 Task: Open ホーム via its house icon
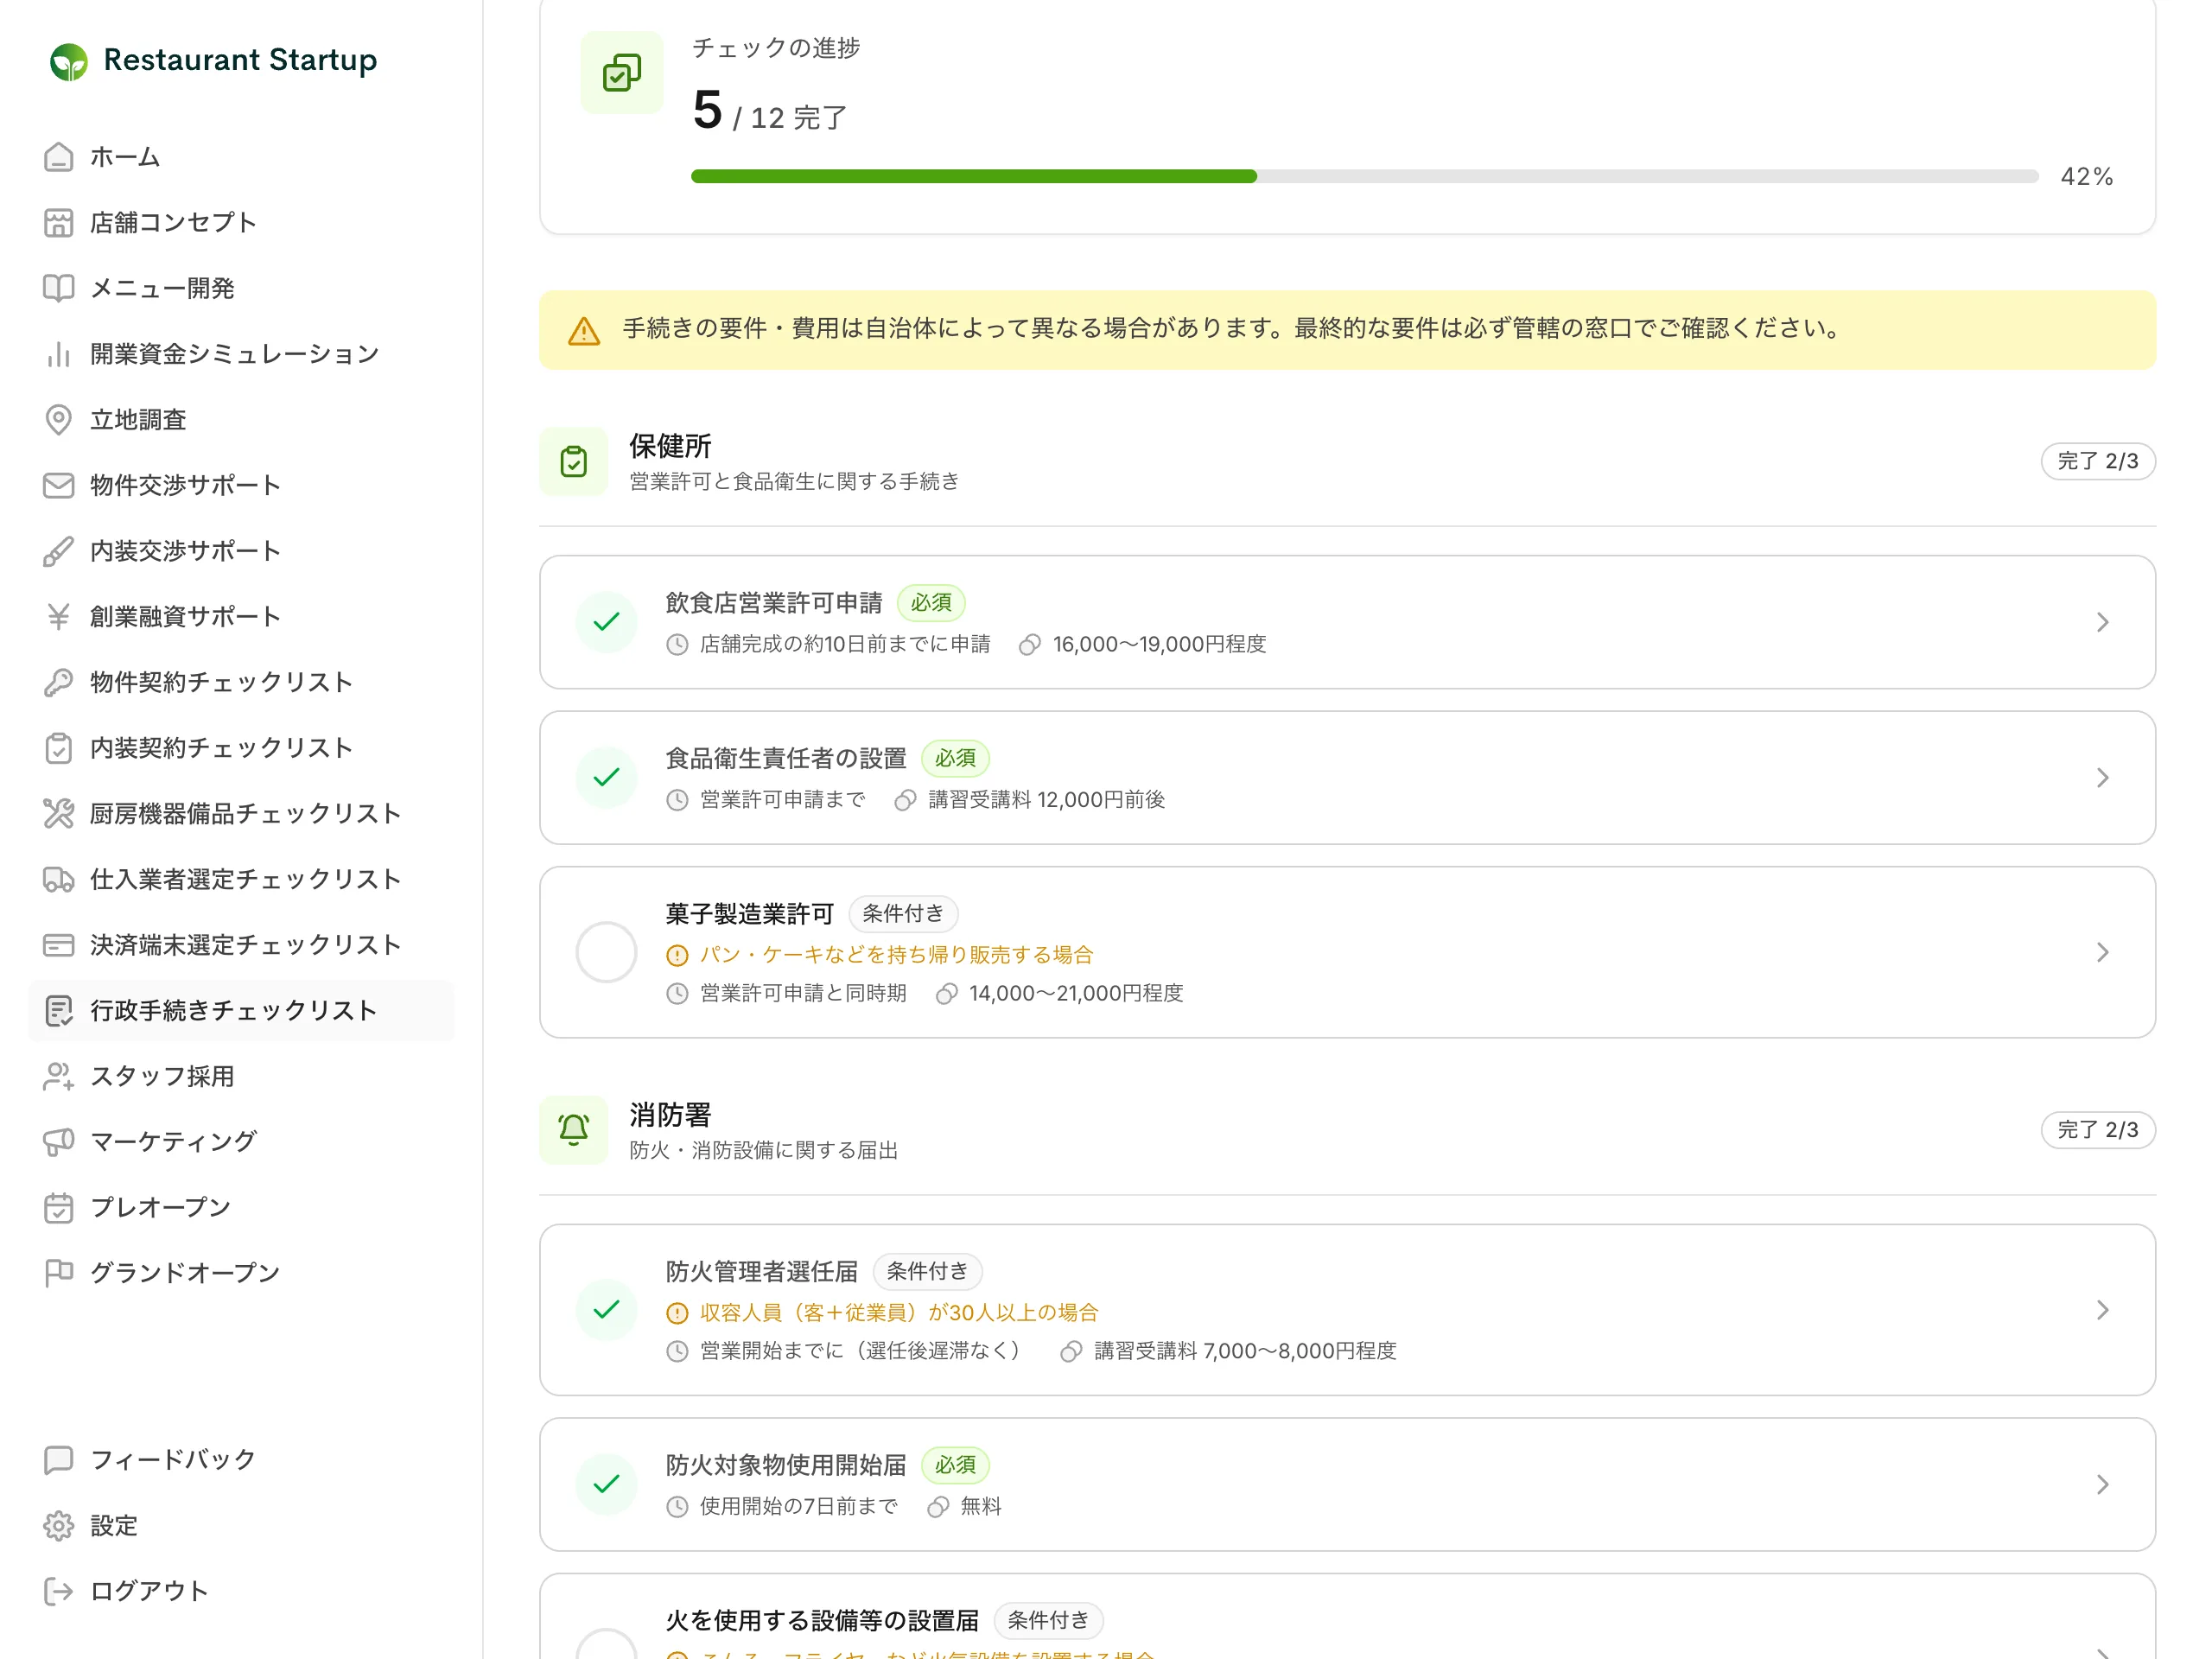click(x=59, y=157)
